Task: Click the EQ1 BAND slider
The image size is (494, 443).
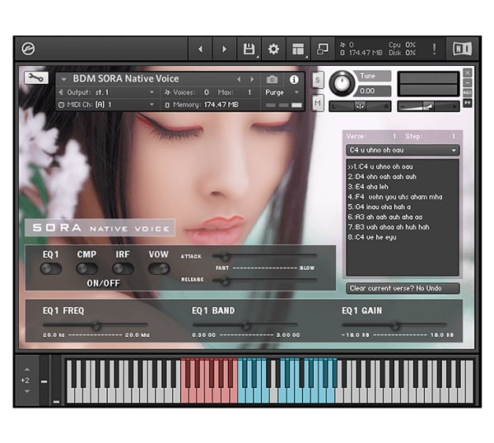Action: click(x=245, y=325)
